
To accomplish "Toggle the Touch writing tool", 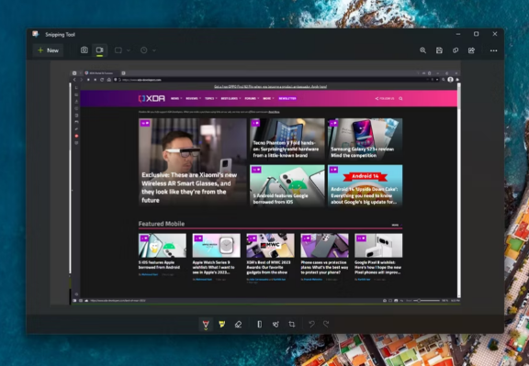I will pos(276,324).
